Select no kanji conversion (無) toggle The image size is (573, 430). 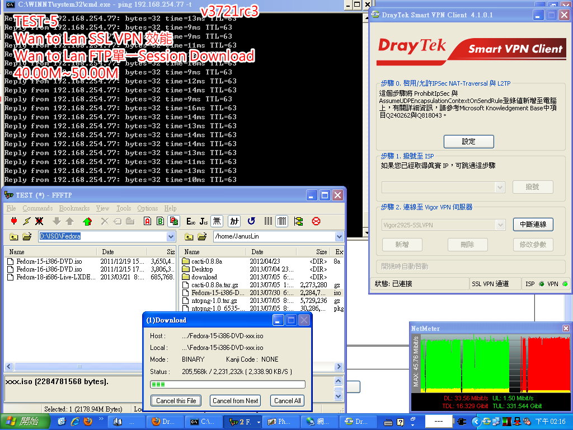(x=217, y=221)
